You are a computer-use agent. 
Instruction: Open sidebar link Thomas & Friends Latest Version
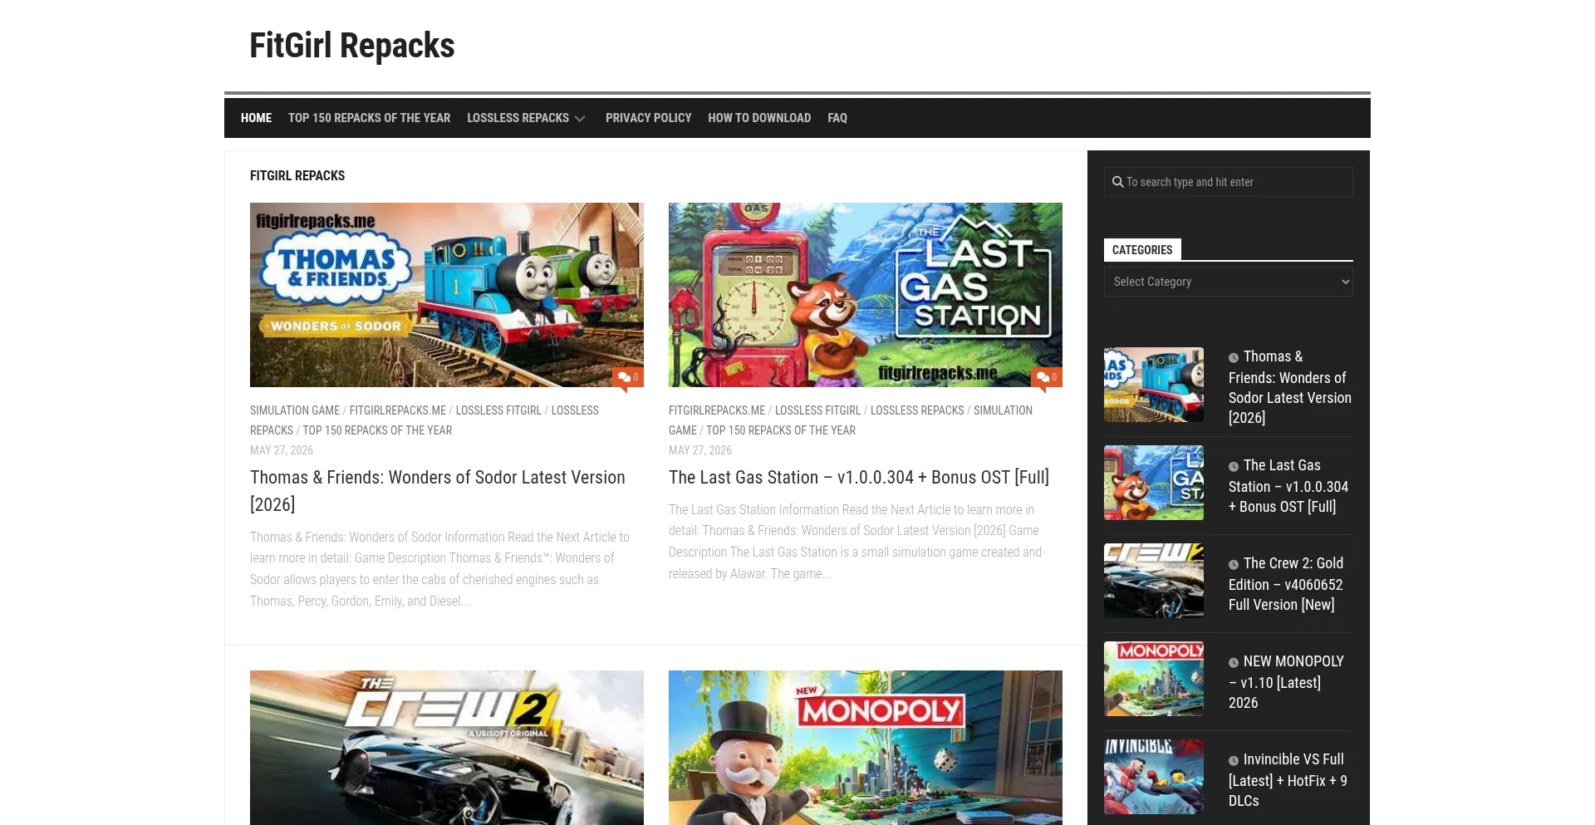tap(1290, 387)
